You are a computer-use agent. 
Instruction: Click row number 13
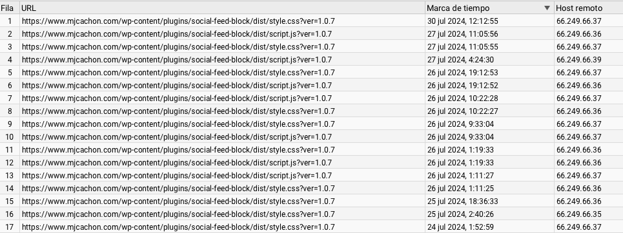click(x=9, y=176)
